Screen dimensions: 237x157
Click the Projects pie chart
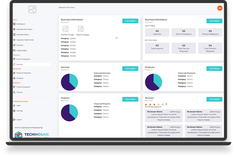click(69, 113)
